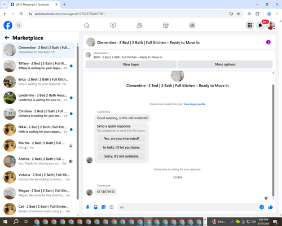Screen dimensions: 282x226
Task: Open Christina's conversation in the list
Action: (x=38, y=114)
